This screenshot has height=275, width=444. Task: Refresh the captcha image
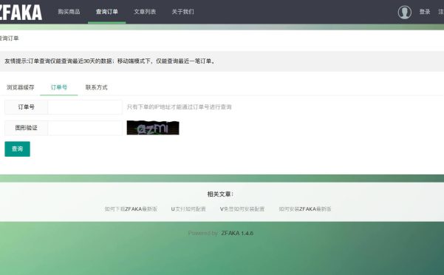tap(153, 128)
